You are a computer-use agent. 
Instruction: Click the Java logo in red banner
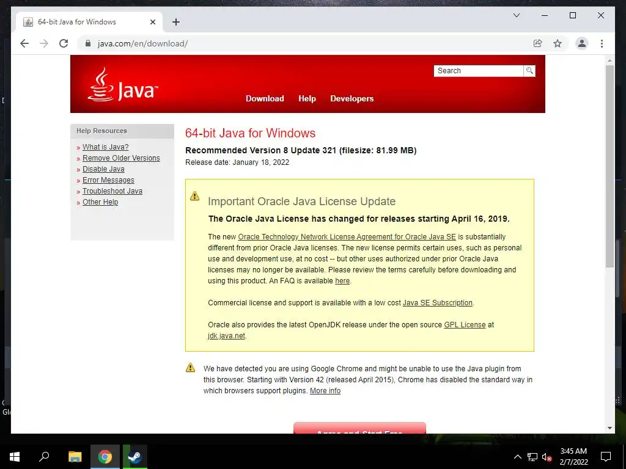click(123, 84)
